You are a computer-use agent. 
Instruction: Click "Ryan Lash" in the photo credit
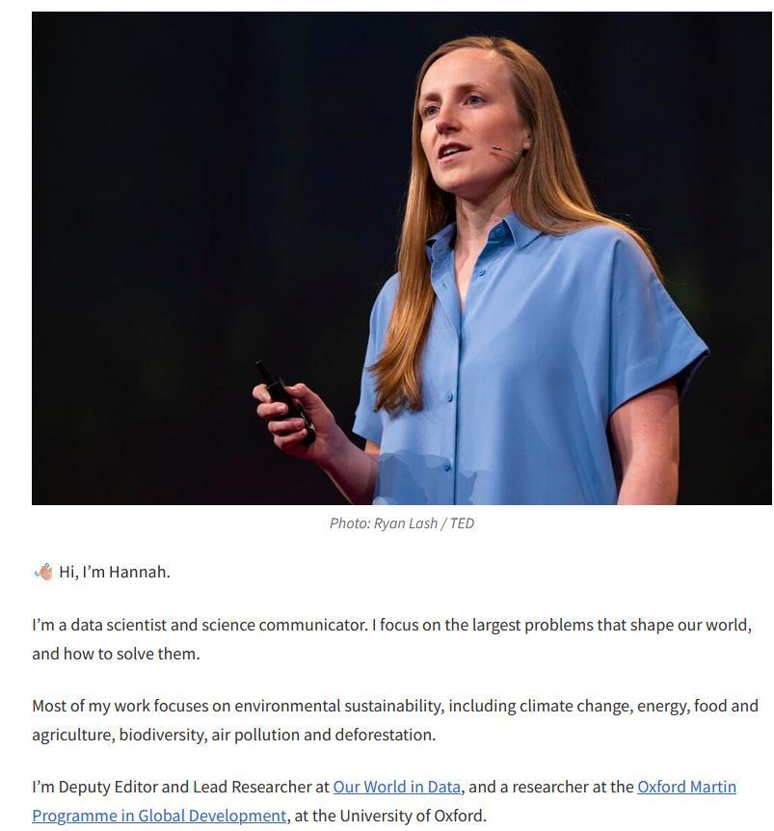tap(405, 523)
